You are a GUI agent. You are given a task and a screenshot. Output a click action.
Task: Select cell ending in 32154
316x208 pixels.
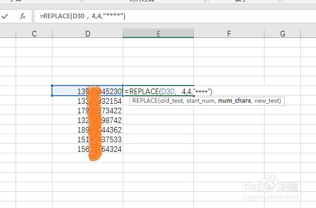(87, 101)
